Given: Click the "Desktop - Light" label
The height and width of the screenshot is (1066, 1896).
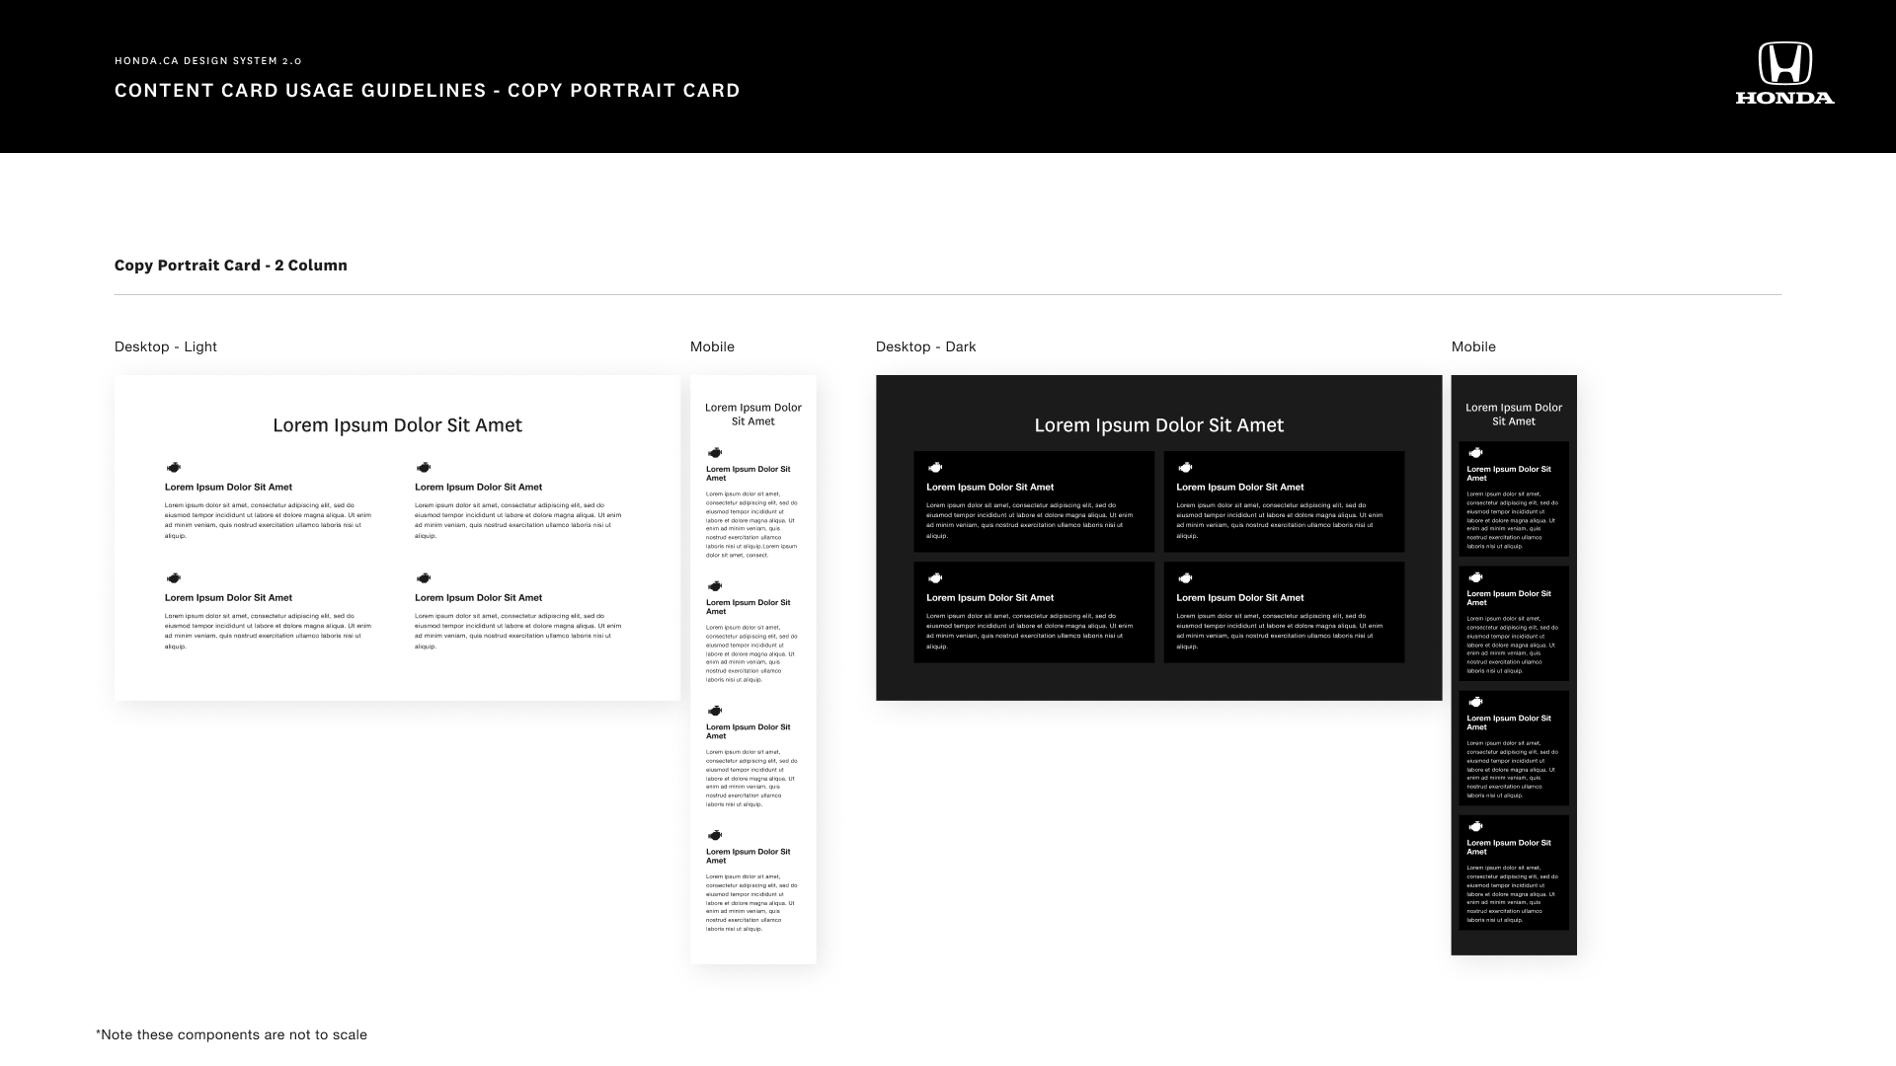Looking at the screenshot, I should tap(166, 346).
